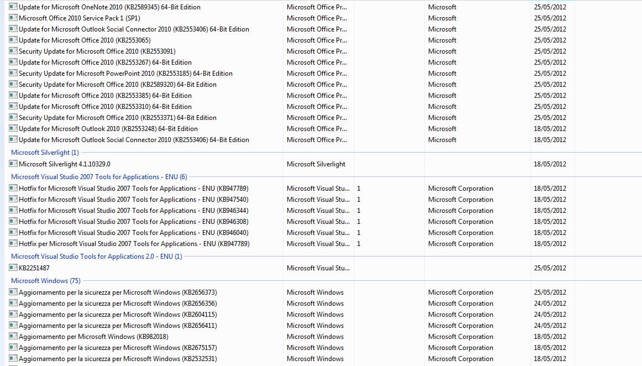Select the 'KB2251487' entry name
Viewport: 642px width, 366px height.
coord(34,268)
